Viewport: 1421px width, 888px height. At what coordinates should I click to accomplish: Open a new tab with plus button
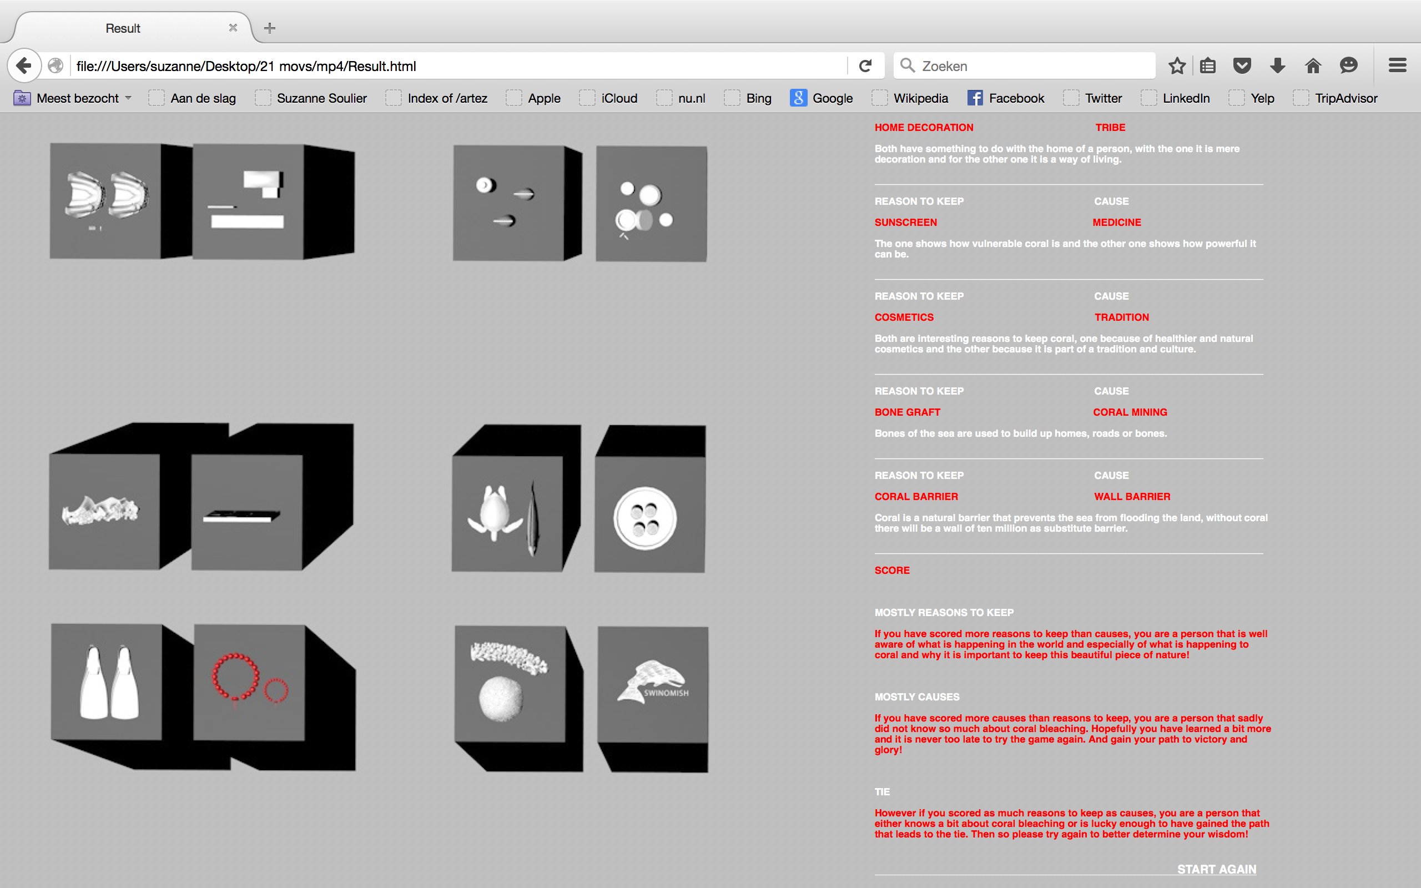click(270, 28)
